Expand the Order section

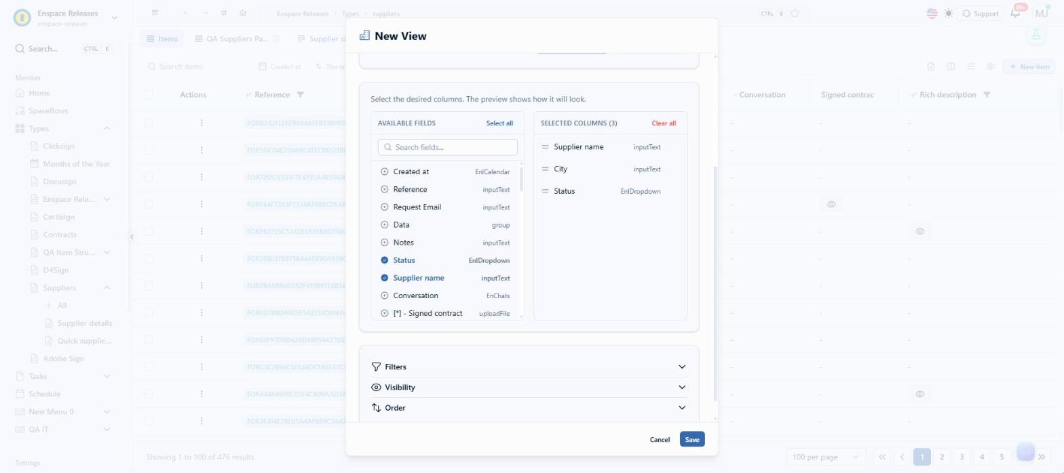[529, 407]
